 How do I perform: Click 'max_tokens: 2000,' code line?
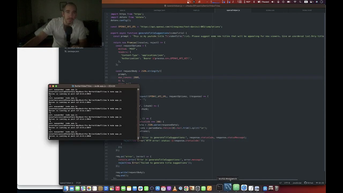pos(129,77)
